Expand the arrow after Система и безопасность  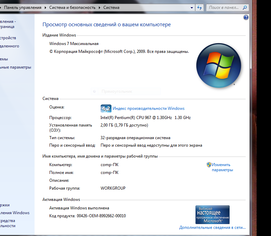[100, 8]
